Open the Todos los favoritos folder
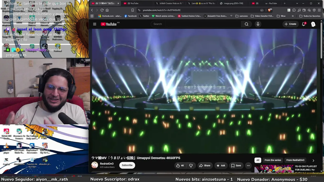 [310, 16]
